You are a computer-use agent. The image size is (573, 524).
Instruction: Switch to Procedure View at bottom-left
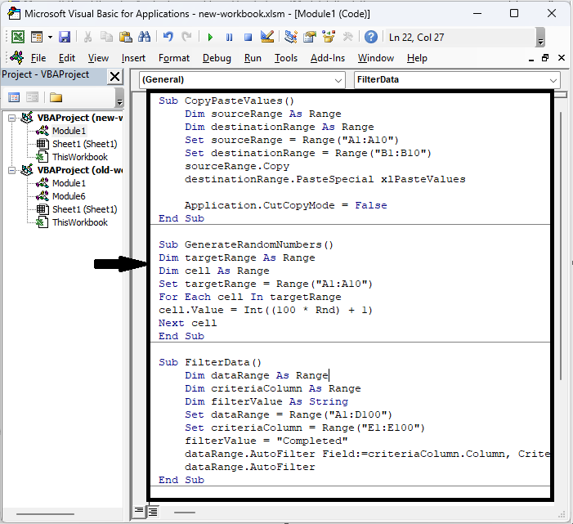(x=139, y=511)
